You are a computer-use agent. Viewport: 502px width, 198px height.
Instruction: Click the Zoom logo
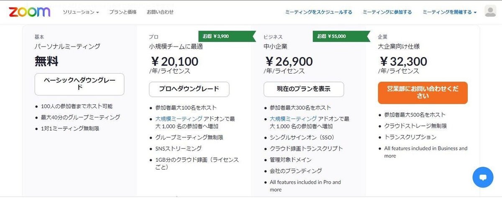(29, 12)
